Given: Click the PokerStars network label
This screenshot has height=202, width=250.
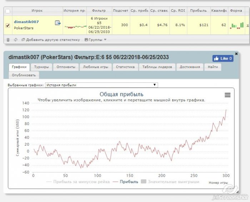Looking at the screenshot, I should tap(24, 28).
